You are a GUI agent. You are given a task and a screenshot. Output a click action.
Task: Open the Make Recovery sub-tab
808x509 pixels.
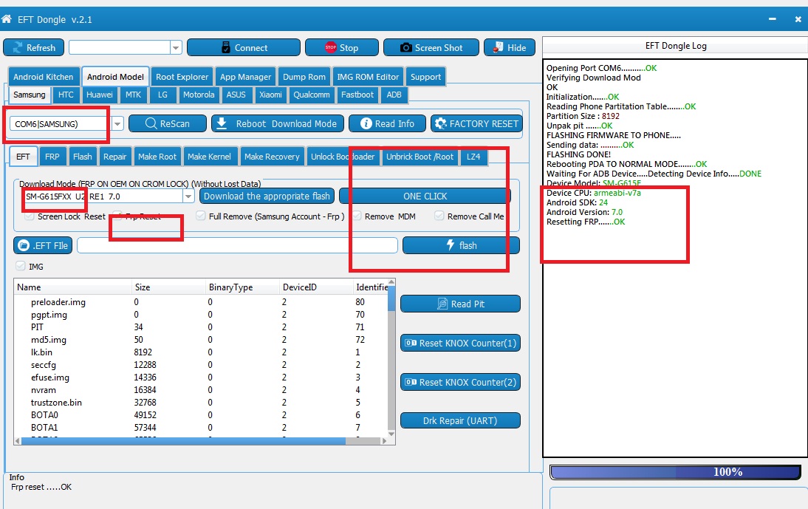272,157
